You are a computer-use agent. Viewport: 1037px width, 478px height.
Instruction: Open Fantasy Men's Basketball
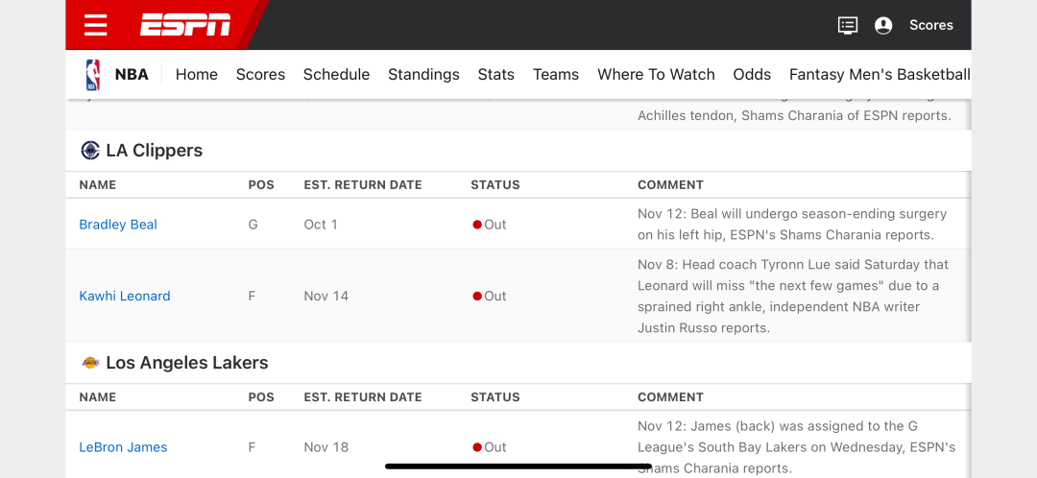tap(880, 75)
